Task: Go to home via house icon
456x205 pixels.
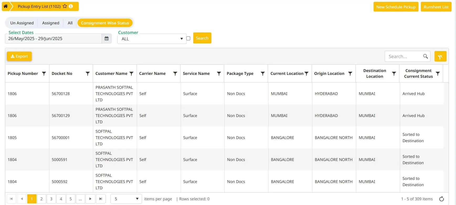Action: (x=6, y=6)
